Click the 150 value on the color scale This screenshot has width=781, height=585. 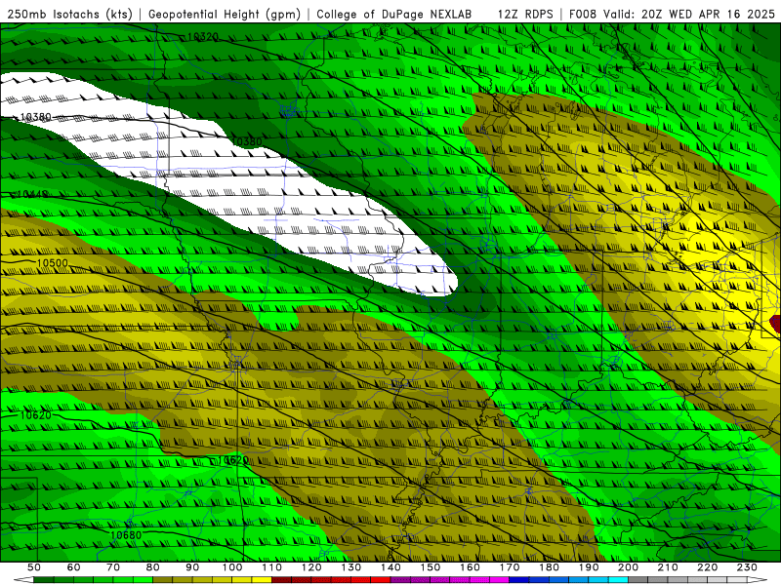431,567
